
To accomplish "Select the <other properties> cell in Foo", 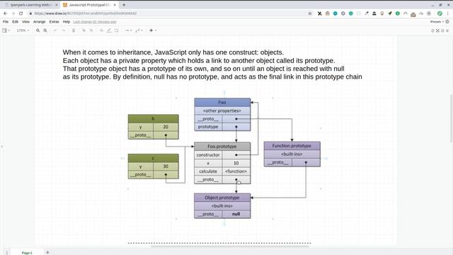I will tap(222, 110).
